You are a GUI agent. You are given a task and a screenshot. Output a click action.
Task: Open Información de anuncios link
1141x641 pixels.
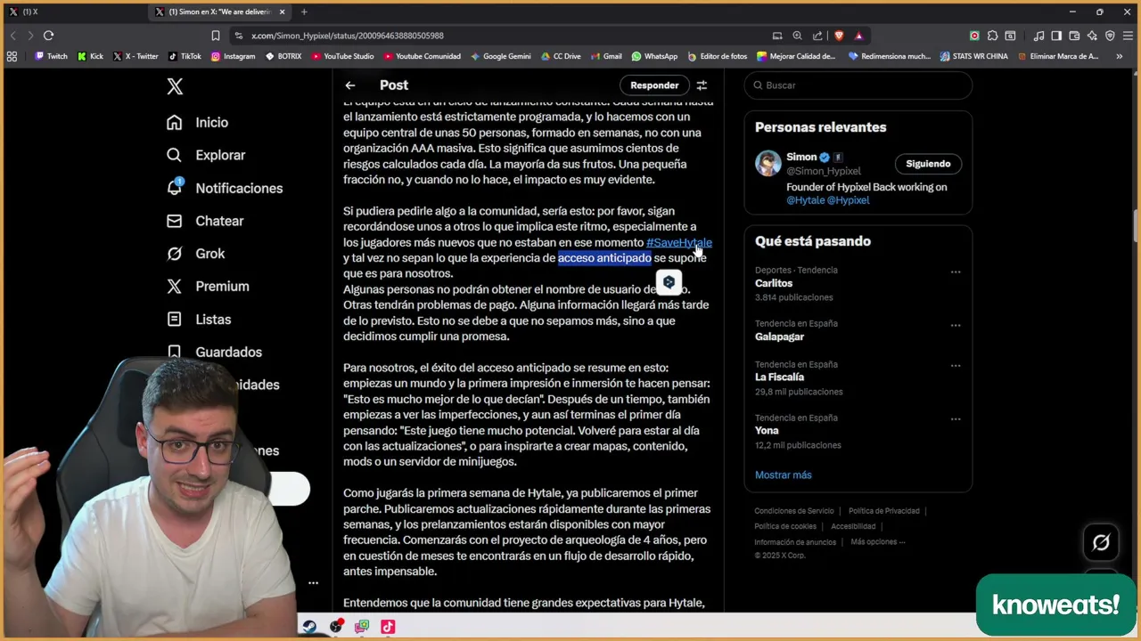click(795, 542)
